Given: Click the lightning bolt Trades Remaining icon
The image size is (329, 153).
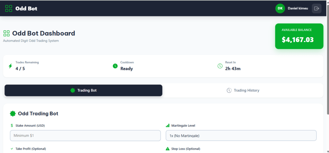Looking at the screenshot, I should click(10, 66).
